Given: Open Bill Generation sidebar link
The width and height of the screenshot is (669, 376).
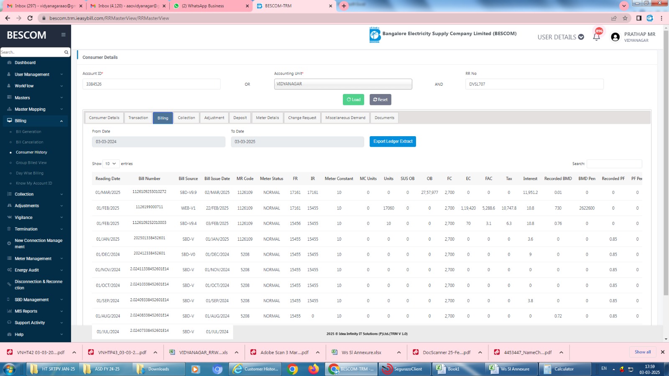Looking at the screenshot, I should click(x=28, y=132).
